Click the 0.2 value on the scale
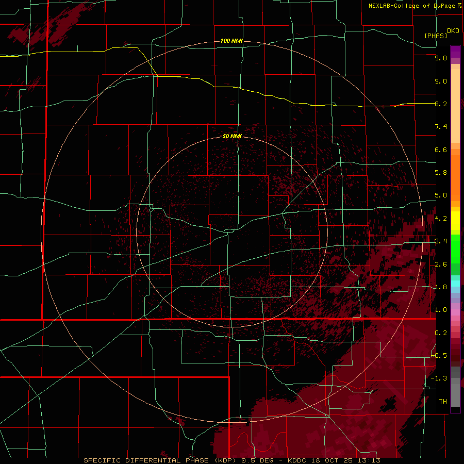 pyautogui.click(x=441, y=333)
